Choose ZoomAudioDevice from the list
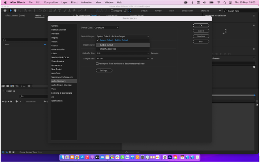The height and width of the screenshot is (162, 260). [x=123, y=49]
